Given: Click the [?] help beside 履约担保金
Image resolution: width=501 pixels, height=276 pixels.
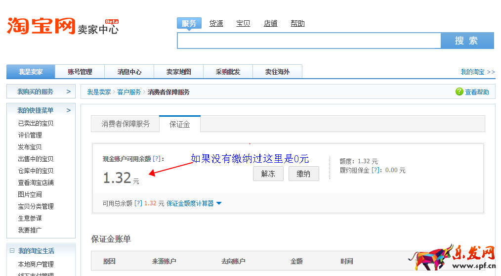Looking at the screenshot, I should coord(376,170).
